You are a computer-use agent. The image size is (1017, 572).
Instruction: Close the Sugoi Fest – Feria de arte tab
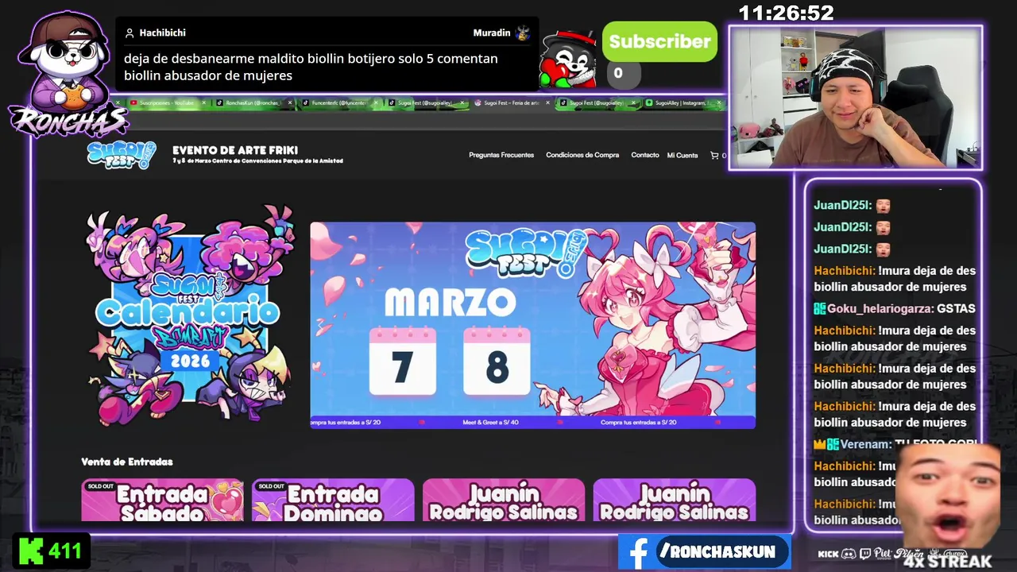[x=547, y=102]
